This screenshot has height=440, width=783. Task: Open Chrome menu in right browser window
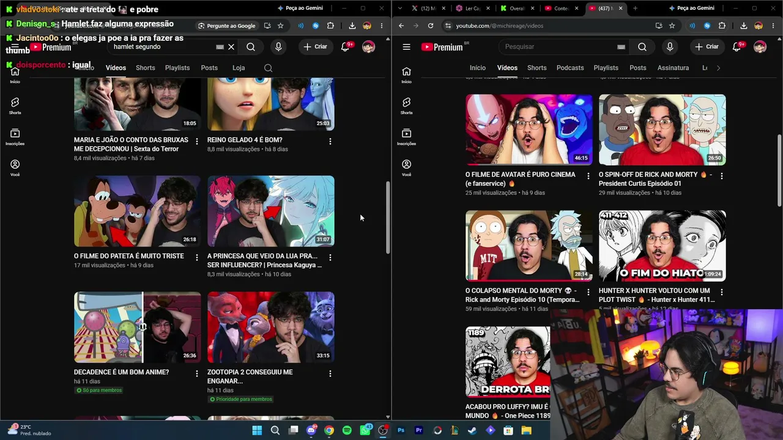(x=773, y=26)
